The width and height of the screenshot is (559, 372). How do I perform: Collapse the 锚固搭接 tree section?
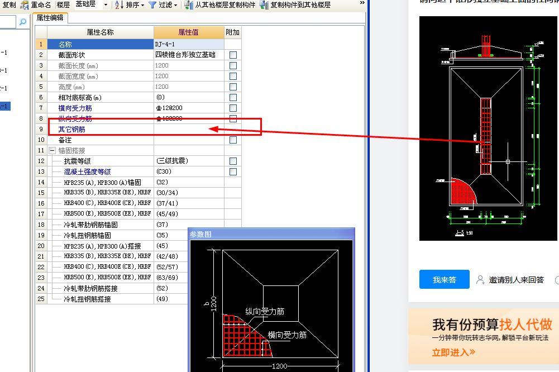click(51, 150)
